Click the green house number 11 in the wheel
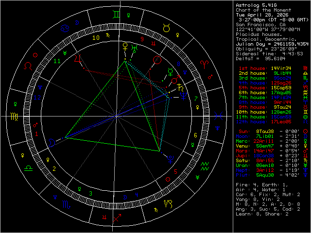Screen dimensions: 311x233 tap(57, 61)
